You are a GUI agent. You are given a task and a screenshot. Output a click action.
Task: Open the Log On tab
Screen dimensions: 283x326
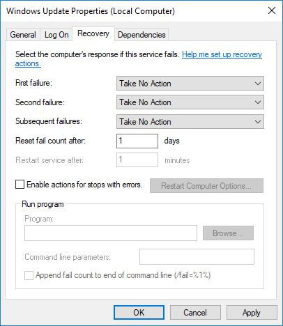56,35
